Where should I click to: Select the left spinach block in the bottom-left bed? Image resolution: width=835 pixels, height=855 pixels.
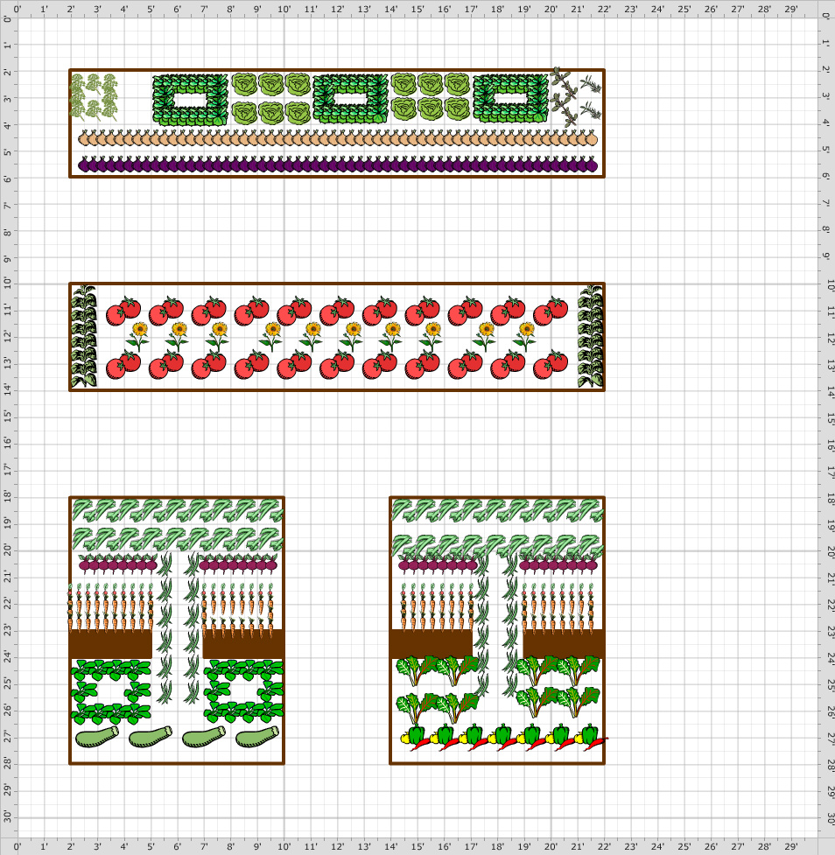coord(110,691)
